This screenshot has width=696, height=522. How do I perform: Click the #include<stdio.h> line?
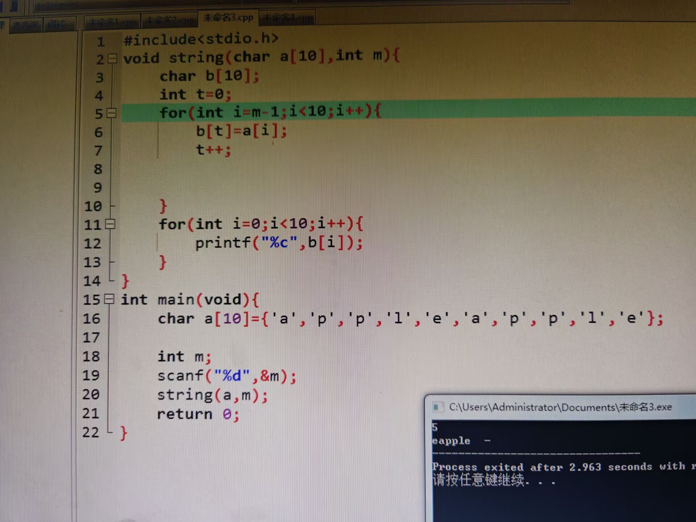tap(201, 39)
